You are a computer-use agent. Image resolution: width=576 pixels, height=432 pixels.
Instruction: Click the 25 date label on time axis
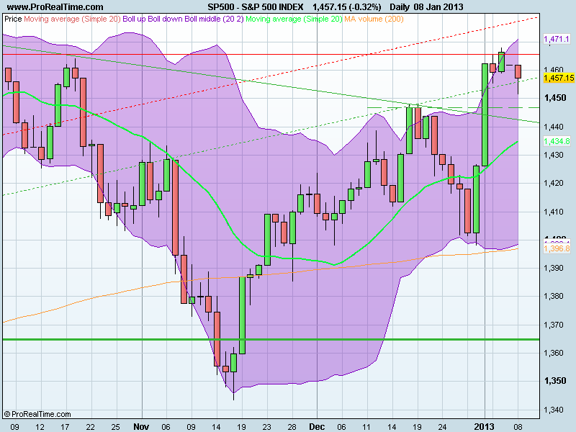(x=116, y=427)
